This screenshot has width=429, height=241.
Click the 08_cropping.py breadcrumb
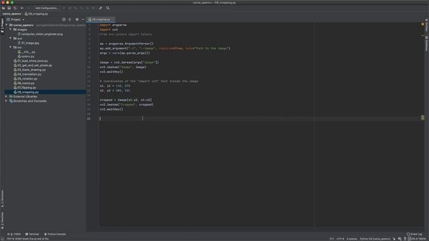click(x=36, y=13)
